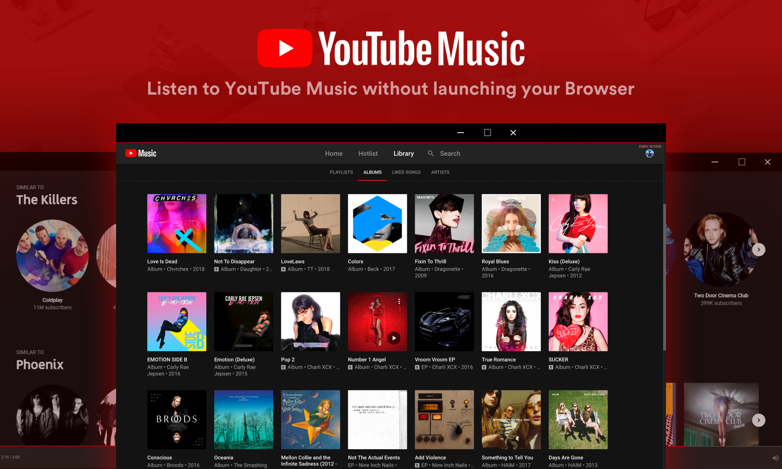782x469 pixels.
Task: Open the user account avatar
Action: [x=649, y=153]
